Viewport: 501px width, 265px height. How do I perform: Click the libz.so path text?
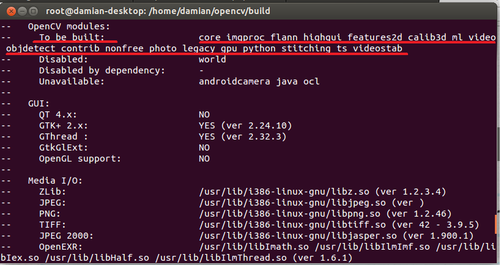coord(284,192)
